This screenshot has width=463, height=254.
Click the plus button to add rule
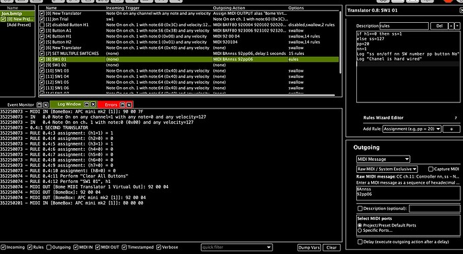[x=451, y=129]
